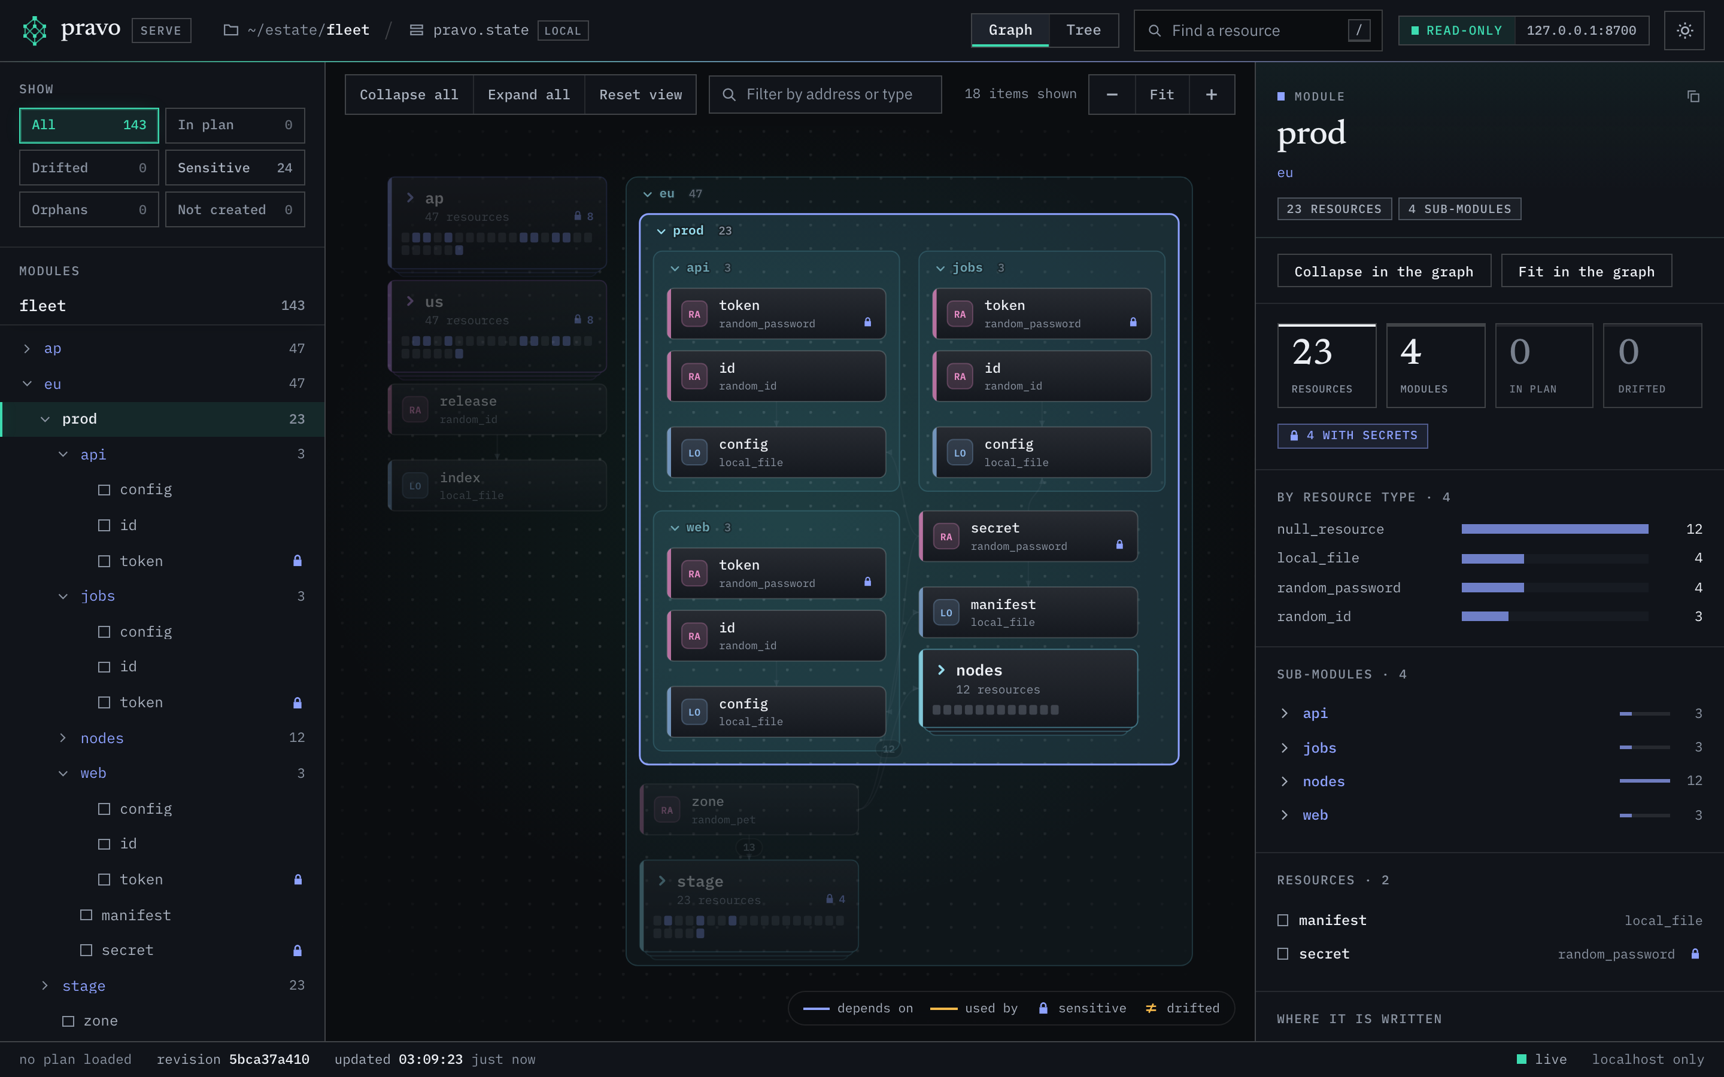Click the RA badge on zone node
The width and height of the screenshot is (1724, 1077).
coord(667,810)
